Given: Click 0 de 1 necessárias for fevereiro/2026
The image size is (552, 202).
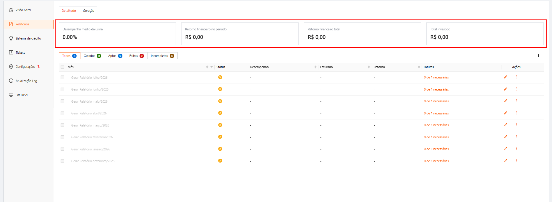Looking at the screenshot, I should coord(436,137).
